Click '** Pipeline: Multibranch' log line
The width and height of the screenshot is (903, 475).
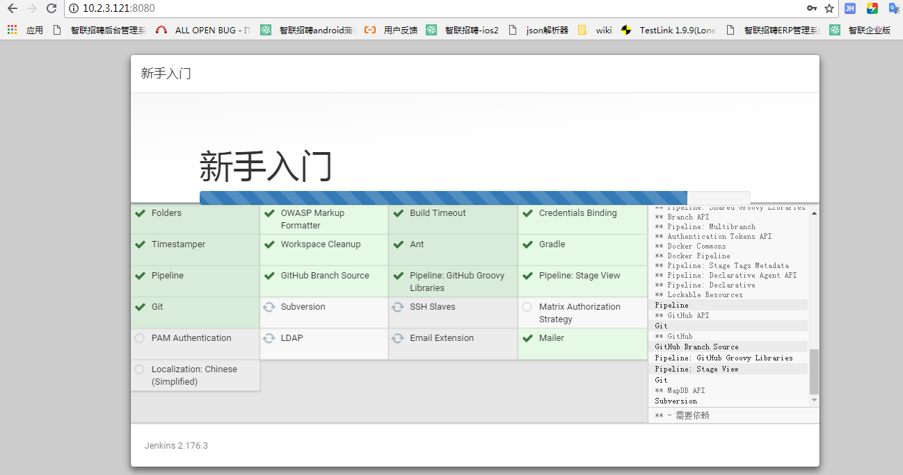705,226
